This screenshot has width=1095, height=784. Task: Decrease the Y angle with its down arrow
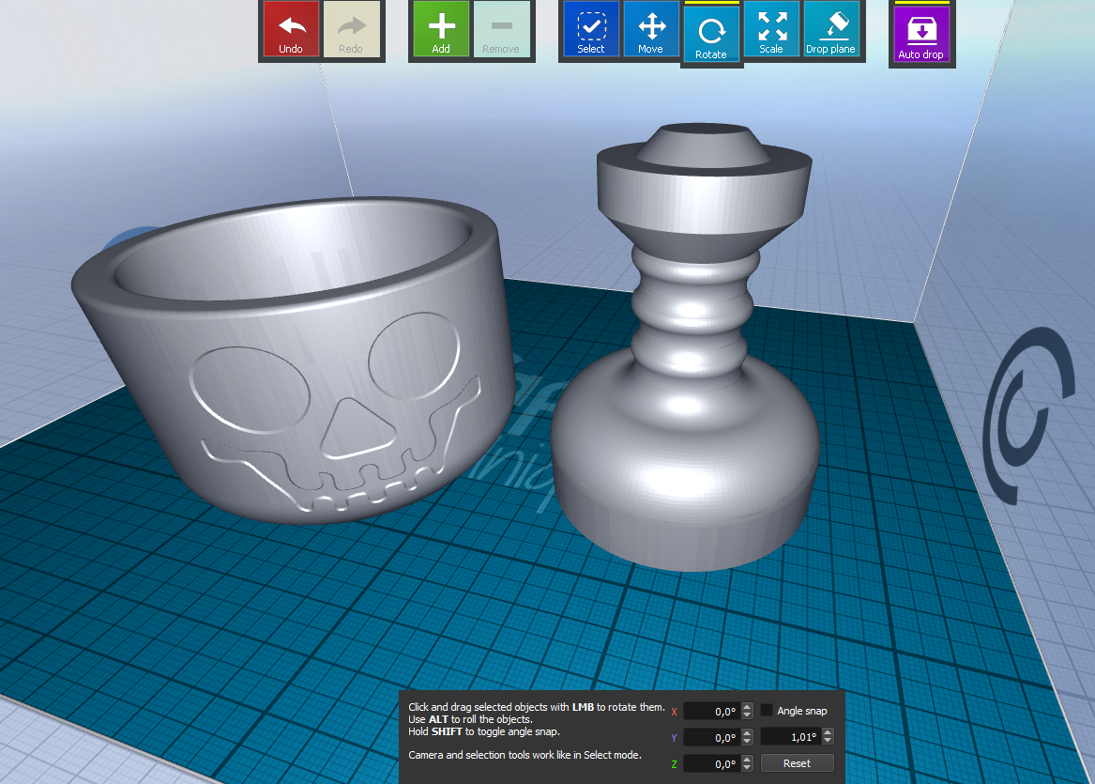coord(746,741)
